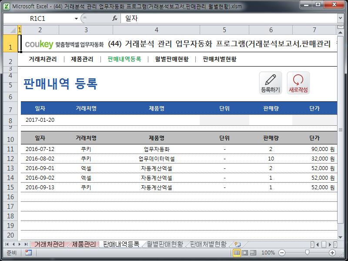
Task: Expand the formula bar chevron
Action: pos(341,18)
